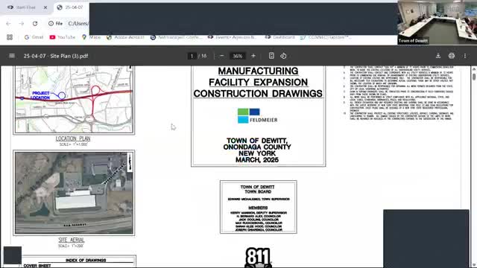This screenshot has height=268, width=477.
Task: Rotate the PDF counterclockwise
Action: point(283,56)
